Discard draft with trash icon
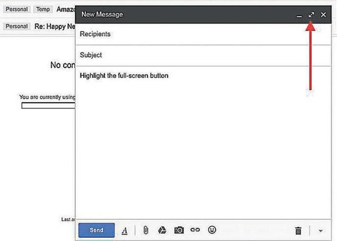The image size is (337, 241). (298, 230)
